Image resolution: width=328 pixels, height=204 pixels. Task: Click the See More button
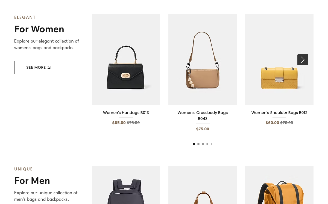click(x=39, y=68)
